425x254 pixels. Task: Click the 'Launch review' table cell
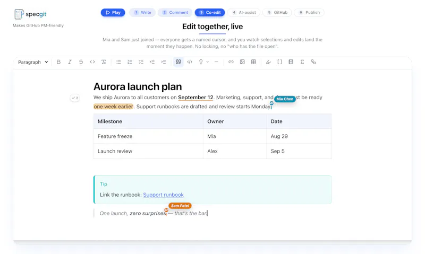148,151
